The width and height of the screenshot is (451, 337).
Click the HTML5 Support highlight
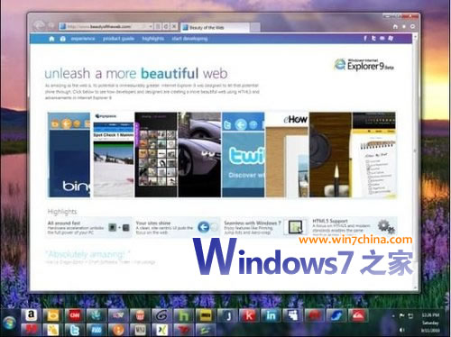pyautogui.click(x=354, y=228)
